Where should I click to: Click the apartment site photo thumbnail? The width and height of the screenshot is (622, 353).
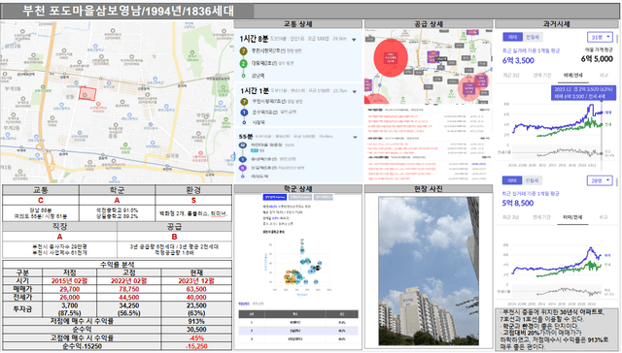429,272
